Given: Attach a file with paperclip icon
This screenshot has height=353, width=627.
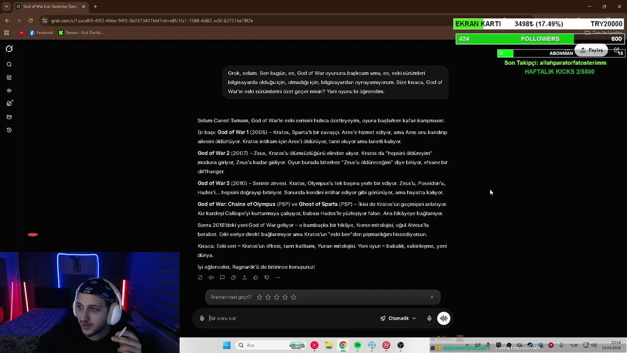Looking at the screenshot, I should (202, 318).
